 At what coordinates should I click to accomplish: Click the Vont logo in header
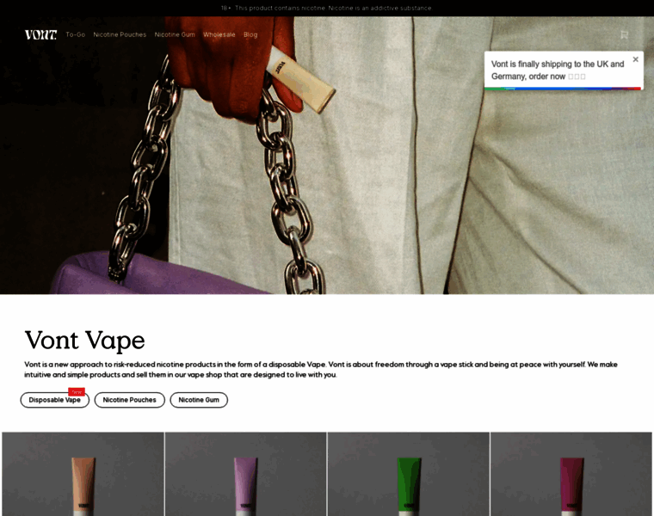(40, 34)
